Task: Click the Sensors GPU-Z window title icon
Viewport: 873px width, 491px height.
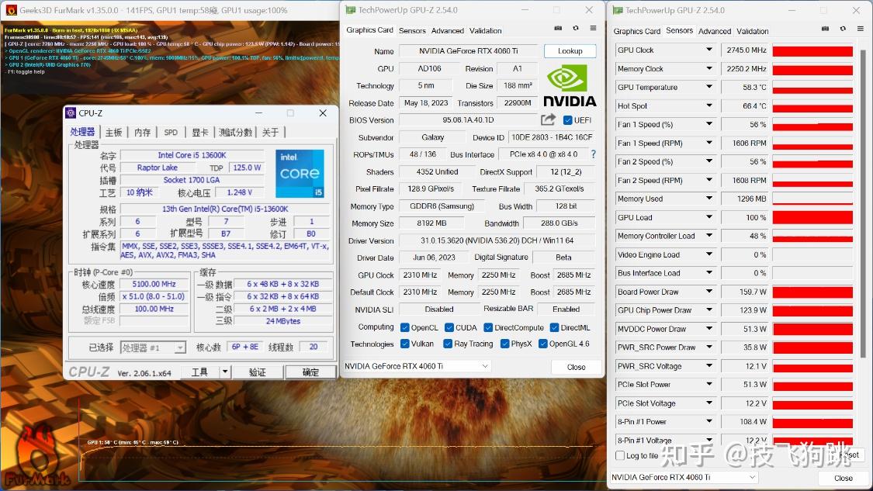Action: [x=618, y=10]
